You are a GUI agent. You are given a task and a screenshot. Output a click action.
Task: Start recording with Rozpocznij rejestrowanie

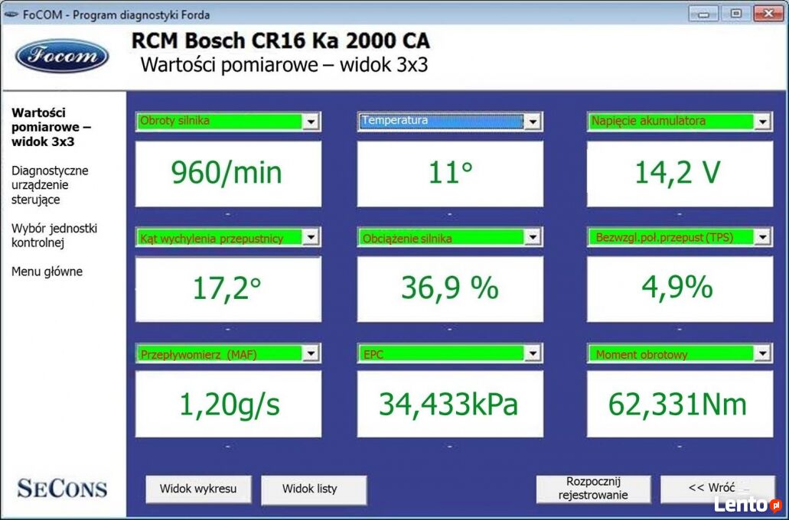[593, 489]
